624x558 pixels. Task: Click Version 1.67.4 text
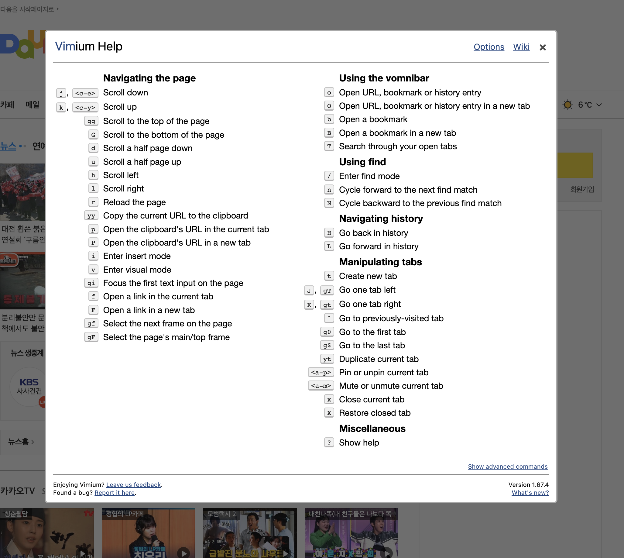pos(528,484)
